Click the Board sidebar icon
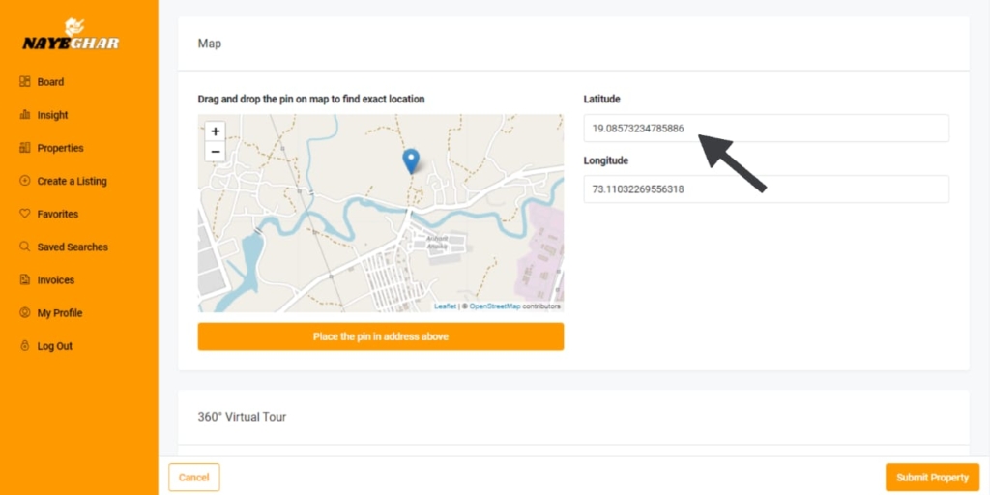 tap(25, 82)
